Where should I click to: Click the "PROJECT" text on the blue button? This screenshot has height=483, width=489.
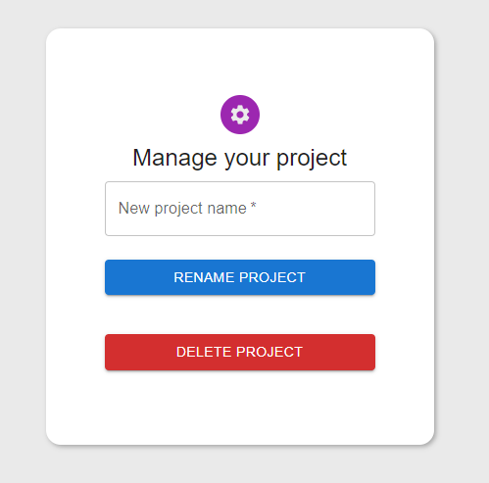point(272,277)
